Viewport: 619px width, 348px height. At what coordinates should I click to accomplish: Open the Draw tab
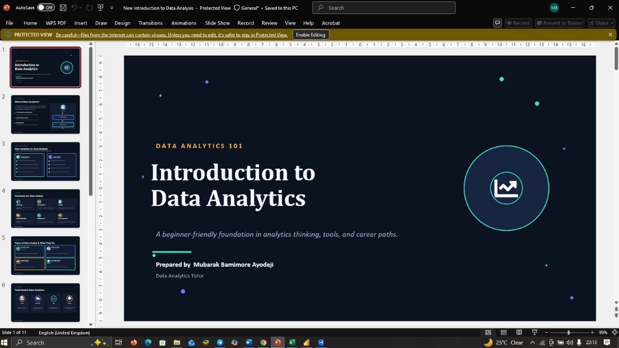[101, 23]
